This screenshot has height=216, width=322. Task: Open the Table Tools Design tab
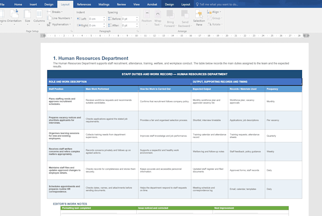click(170, 4)
